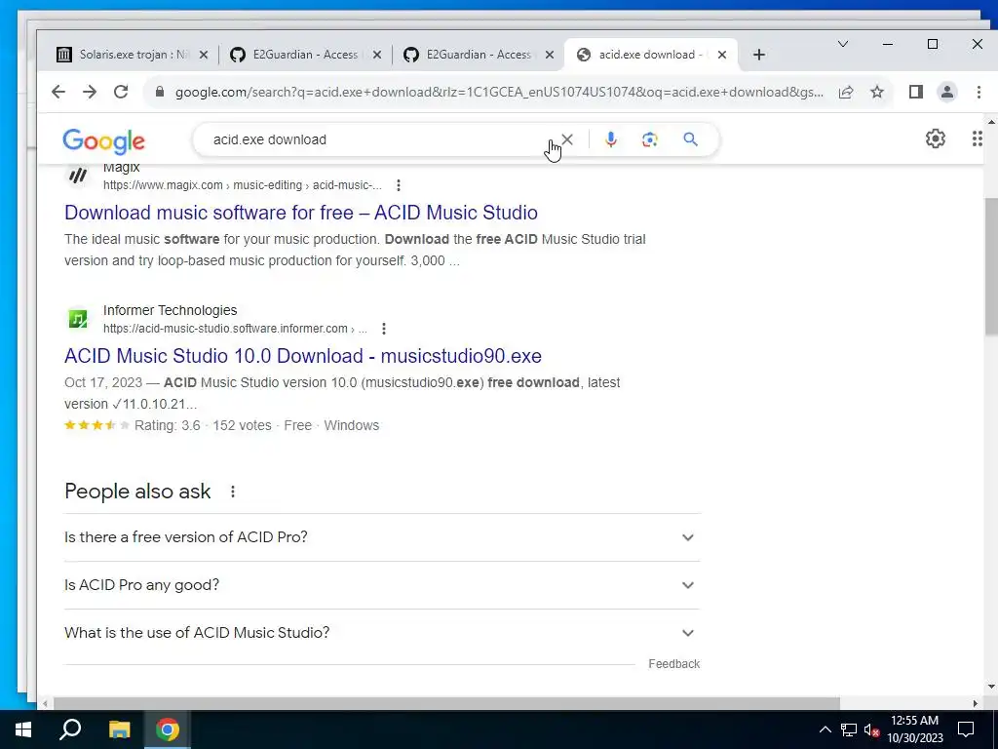This screenshot has width=998, height=749.
Task: Close the Solaris.exe trojan tab
Action: [204, 55]
